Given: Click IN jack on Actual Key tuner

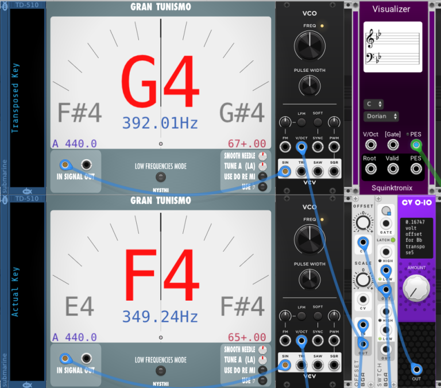Looking at the screenshot, I should [x=65, y=358].
